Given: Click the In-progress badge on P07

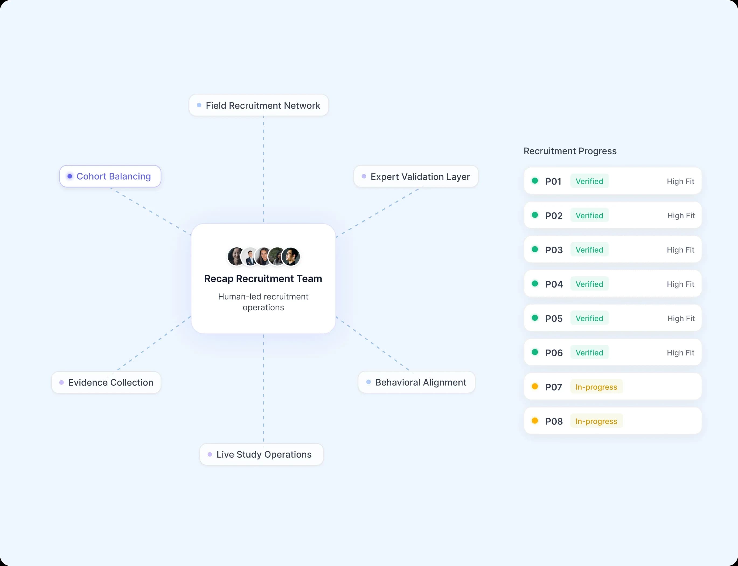Looking at the screenshot, I should click(x=596, y=387).
